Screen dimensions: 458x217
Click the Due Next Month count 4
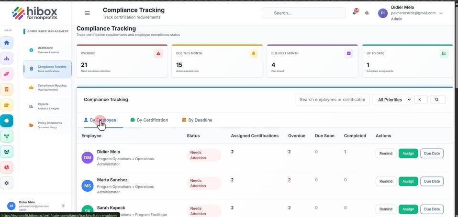(273, 65)
